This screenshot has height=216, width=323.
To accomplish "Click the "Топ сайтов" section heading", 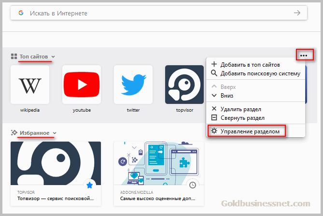I will [34, 57].
